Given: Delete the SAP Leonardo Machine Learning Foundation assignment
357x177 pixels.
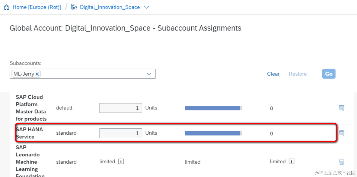Looking at the screenshot, I should 342,162.
